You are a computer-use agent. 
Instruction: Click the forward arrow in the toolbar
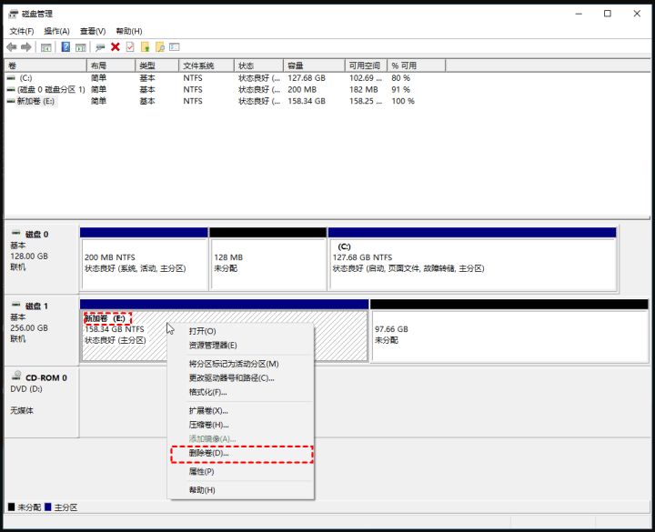pos(25,47)
